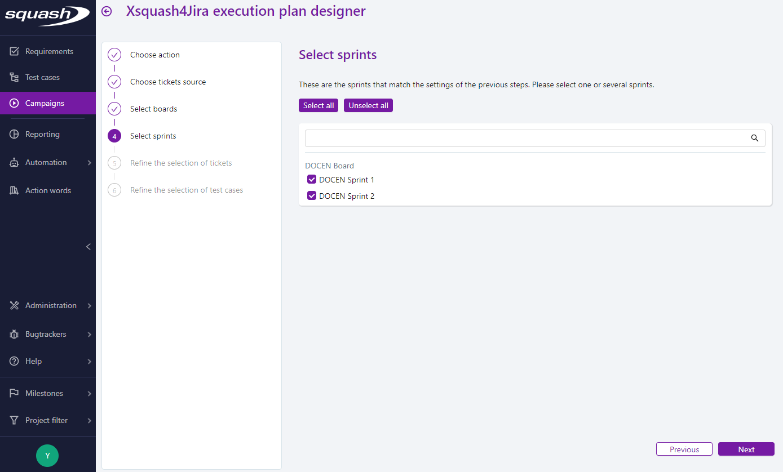Click the Reporting pie chart icon
The image size is (783, 472).
click(x=15, y=134)
